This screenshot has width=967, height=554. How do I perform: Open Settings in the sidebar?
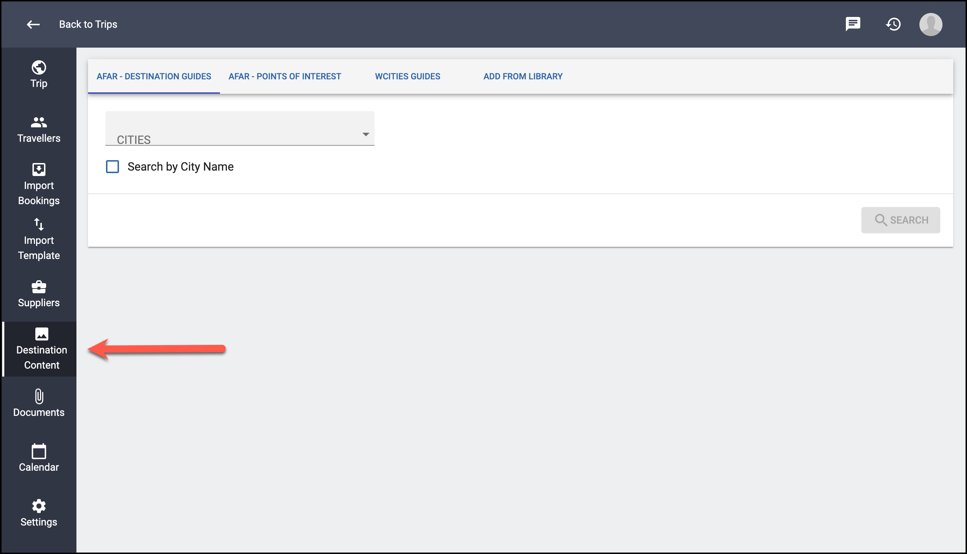39,513
